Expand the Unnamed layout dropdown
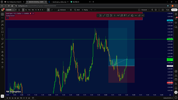Viewport: 178px width, 100px height. tap(148, 10)
